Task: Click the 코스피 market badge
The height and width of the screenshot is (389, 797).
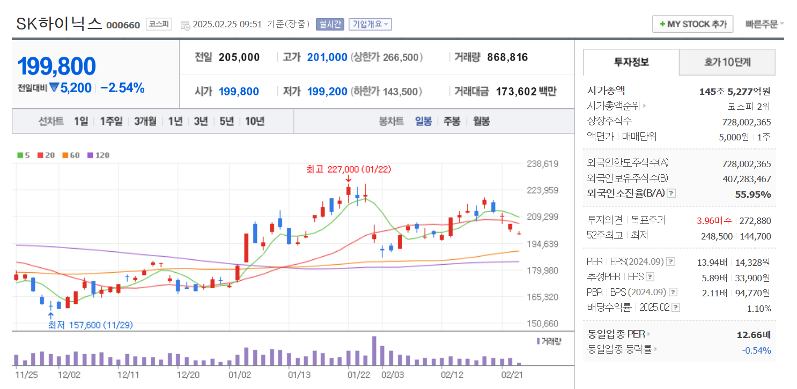Action: [158, 24]
